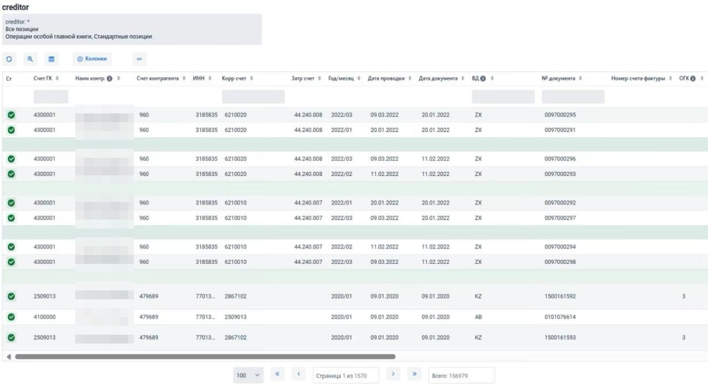Click the № документа column header
The height and width of the screenshot is (385, 708).
(x=559, y=79)
